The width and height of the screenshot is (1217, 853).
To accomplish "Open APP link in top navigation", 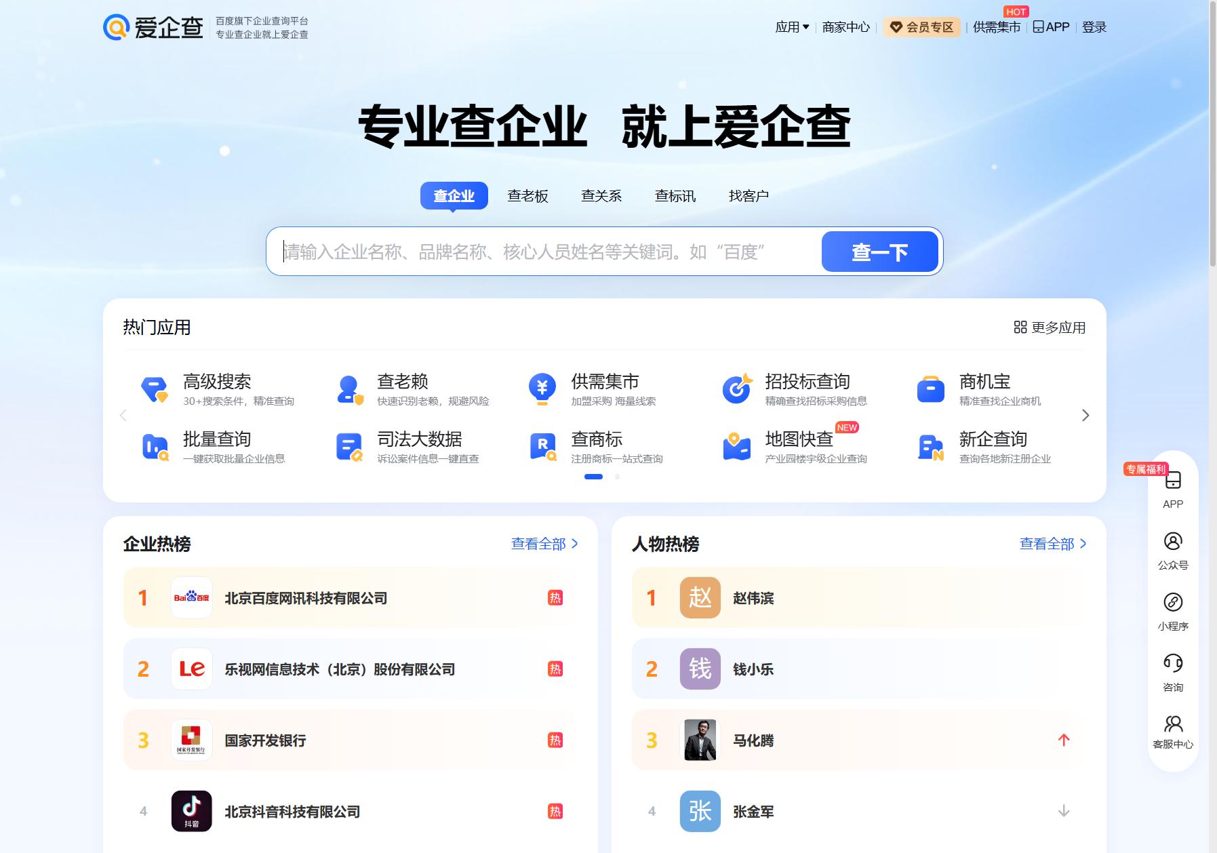I will [x=1051, y=27].
